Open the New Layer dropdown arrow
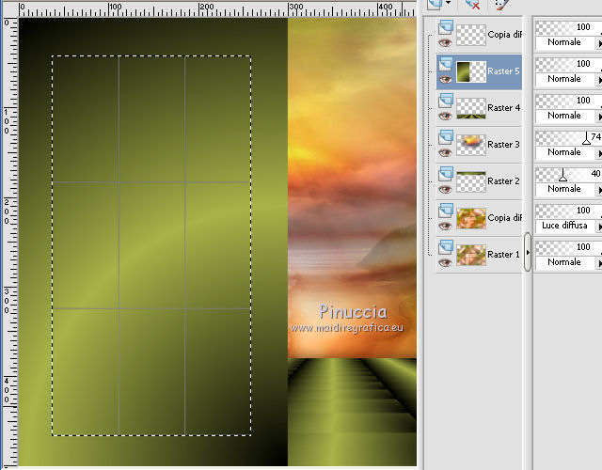Screen dimensions: 602x470 tap(448, 3)
